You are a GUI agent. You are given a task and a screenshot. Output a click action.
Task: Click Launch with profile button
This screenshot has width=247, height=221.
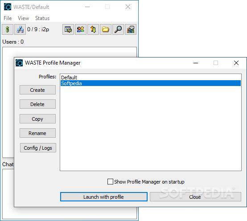[x=104, y=197]
